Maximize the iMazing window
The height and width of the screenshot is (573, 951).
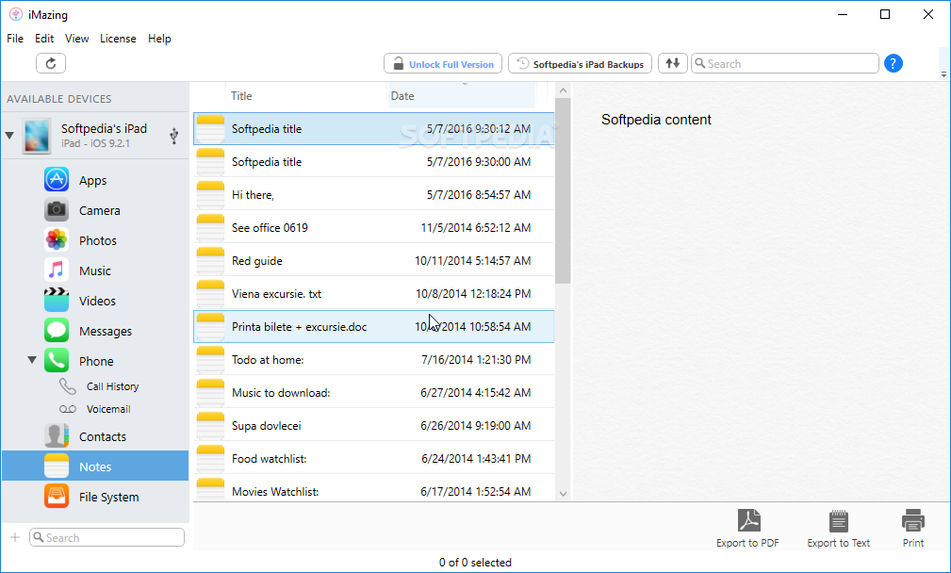click(885, 14)
